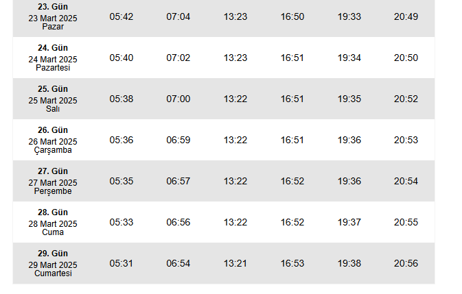Click the 19:37 time value
This screenshot has width=462, height=294.
coord(349,223)
